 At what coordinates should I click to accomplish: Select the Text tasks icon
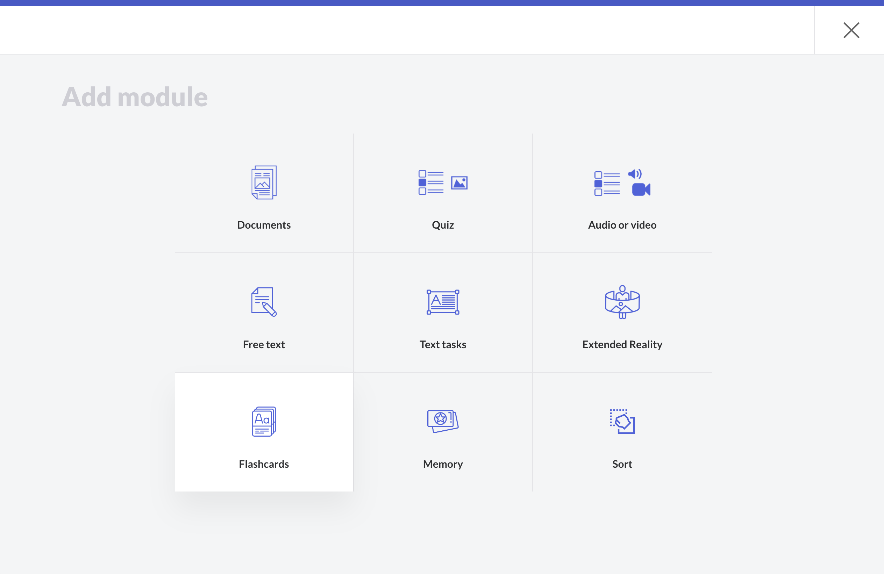click(443, 302)
